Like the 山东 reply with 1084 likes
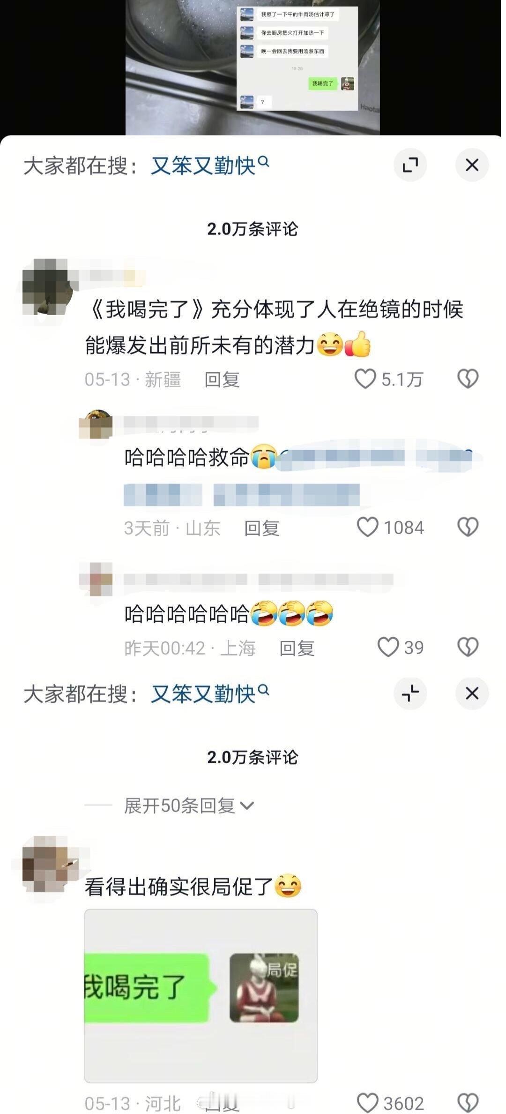 pyautogui.click(x=367, y=527)
